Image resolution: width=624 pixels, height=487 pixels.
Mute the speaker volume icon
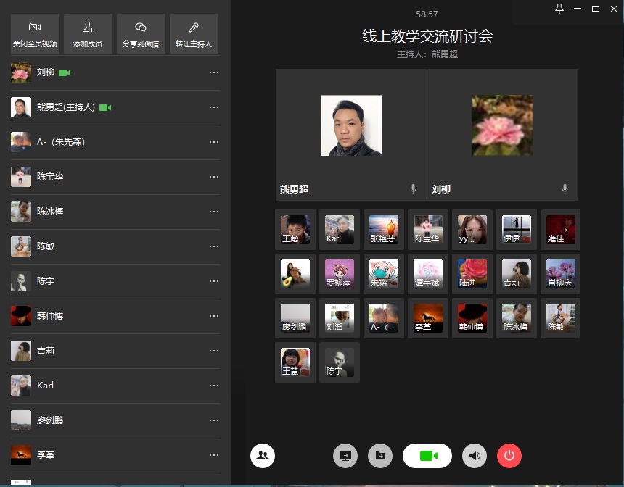[x=475, y=455]
